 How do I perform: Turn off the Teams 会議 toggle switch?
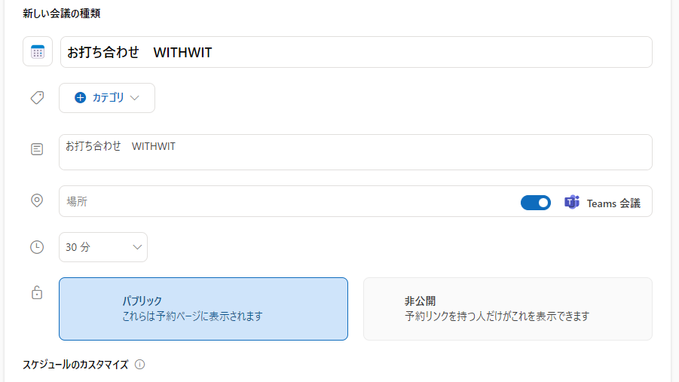click(x=536, y=203)
